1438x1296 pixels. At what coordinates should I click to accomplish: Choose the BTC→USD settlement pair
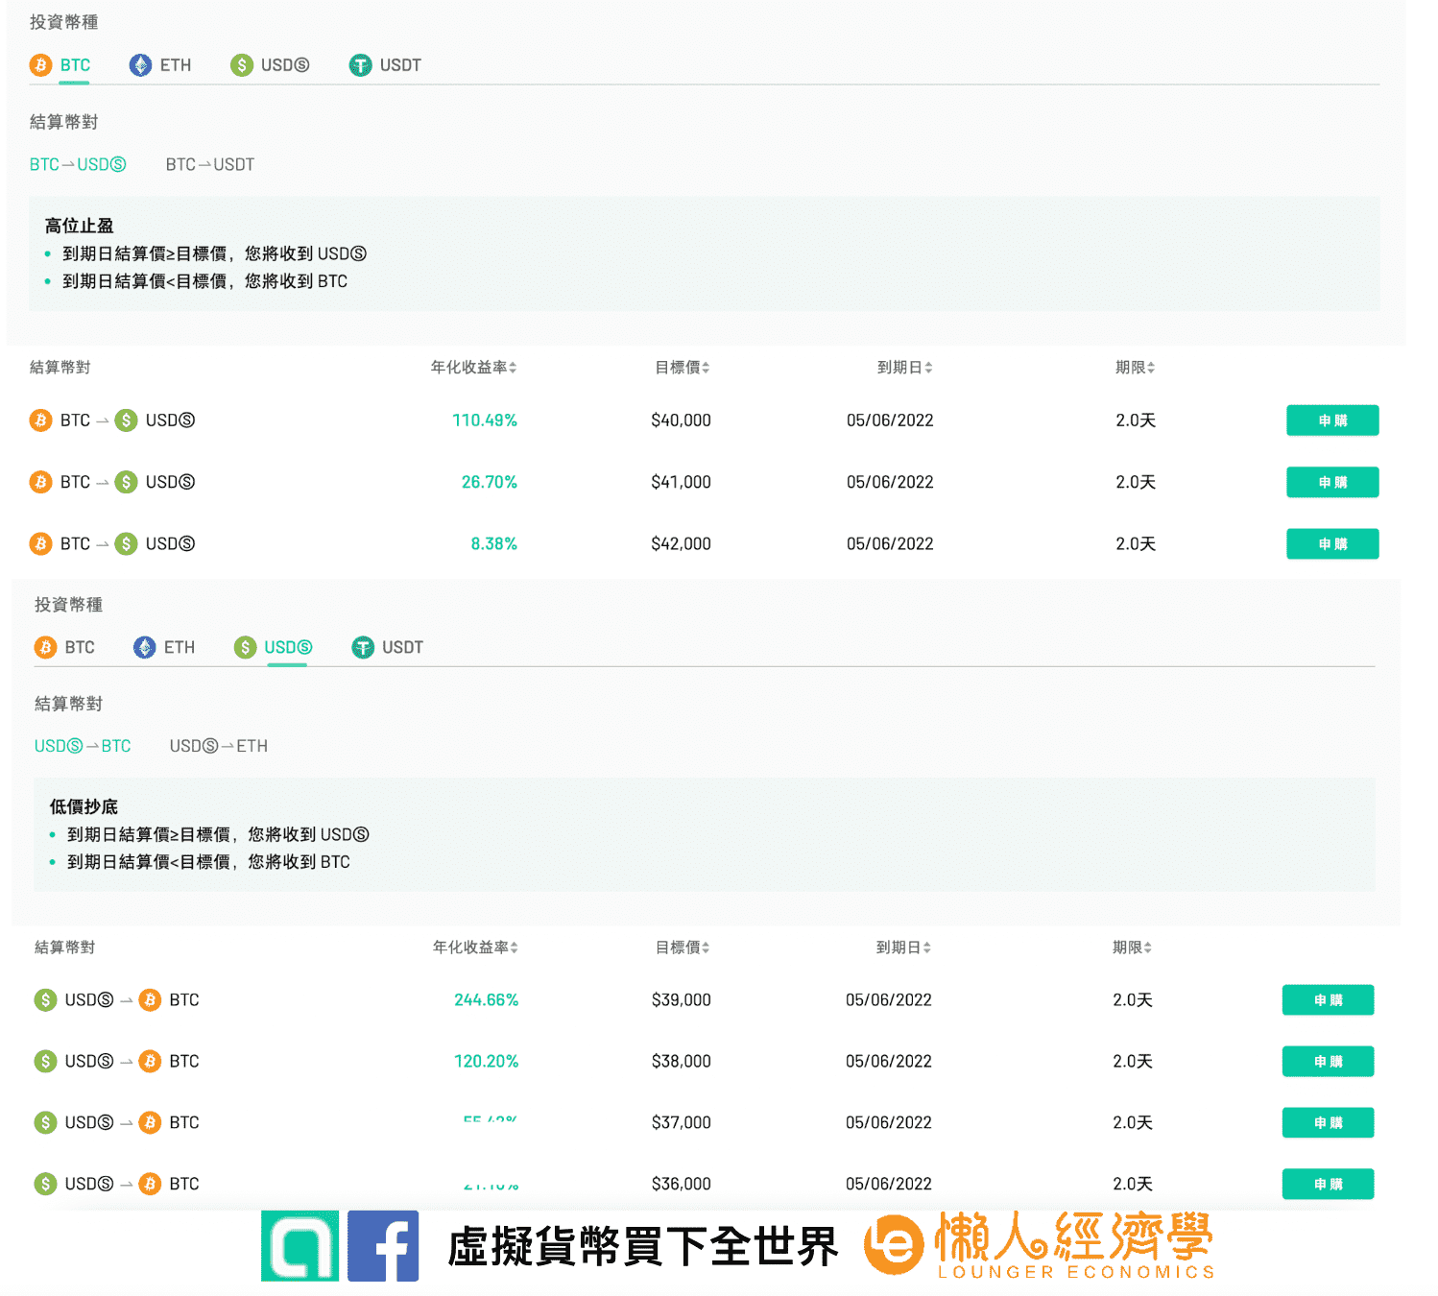tap(78, 165)
